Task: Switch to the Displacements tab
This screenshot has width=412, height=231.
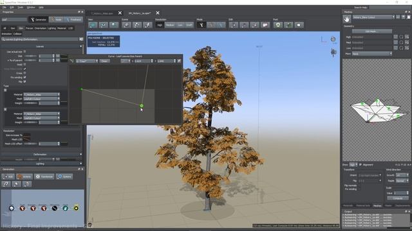Action: 402,205
